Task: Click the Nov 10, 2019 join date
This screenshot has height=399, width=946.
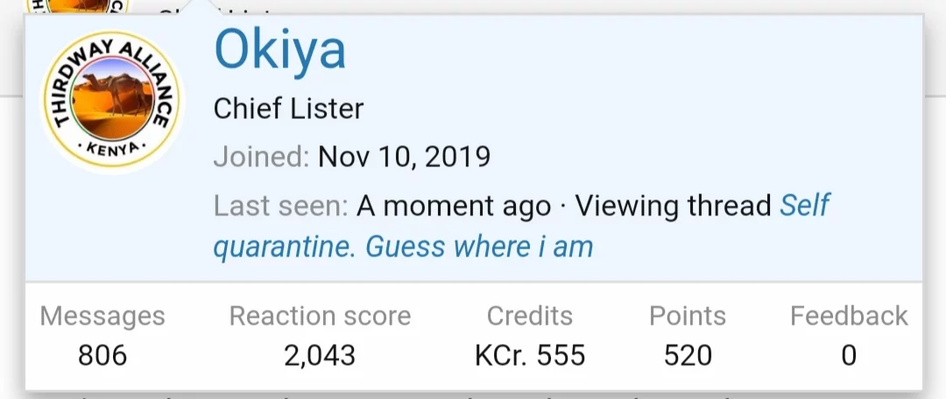Action: [404, 157]
